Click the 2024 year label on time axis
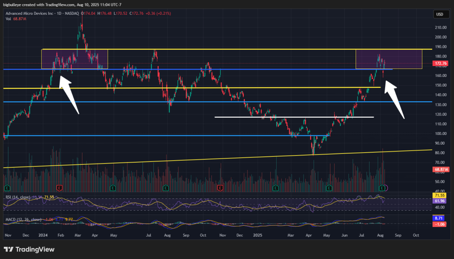The width and height of the screenshot is (454, 259). coord(43,235)
